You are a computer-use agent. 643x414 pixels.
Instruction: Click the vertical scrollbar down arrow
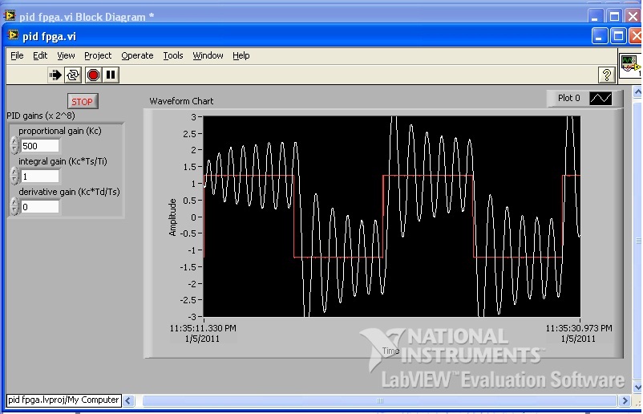click(x=637, y=387)
